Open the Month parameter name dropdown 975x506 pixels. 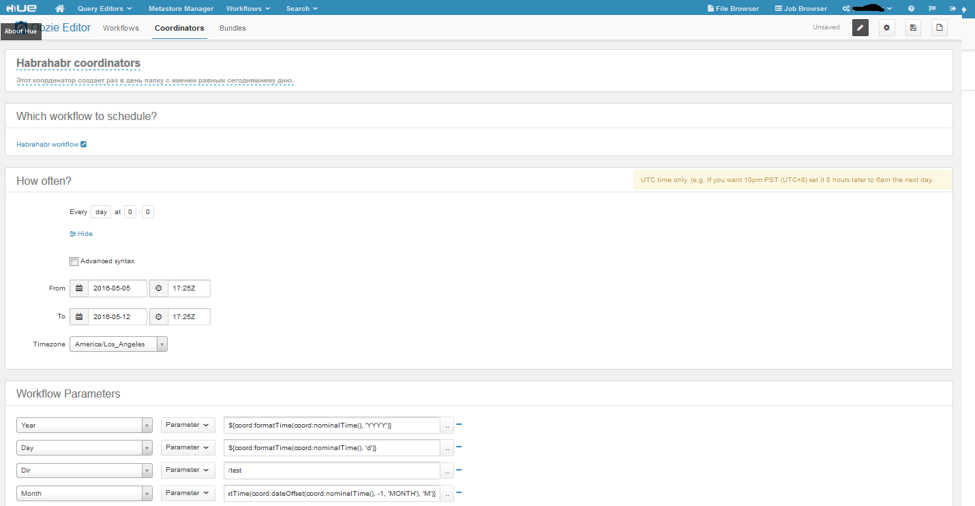85,493
